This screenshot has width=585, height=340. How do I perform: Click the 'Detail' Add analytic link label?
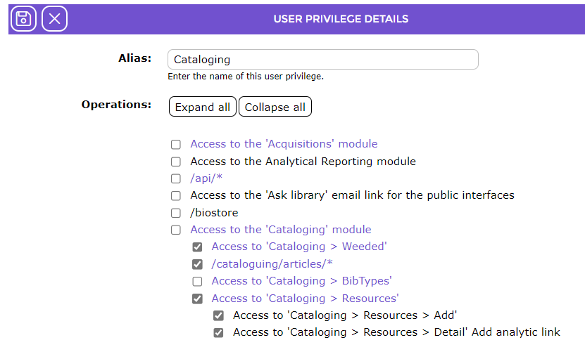[396, 332]
